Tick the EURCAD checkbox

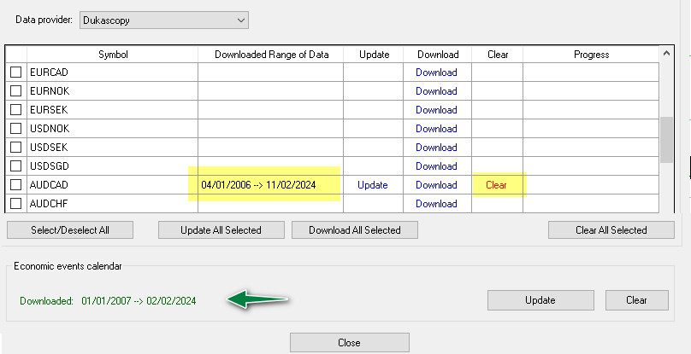(16, 73)
